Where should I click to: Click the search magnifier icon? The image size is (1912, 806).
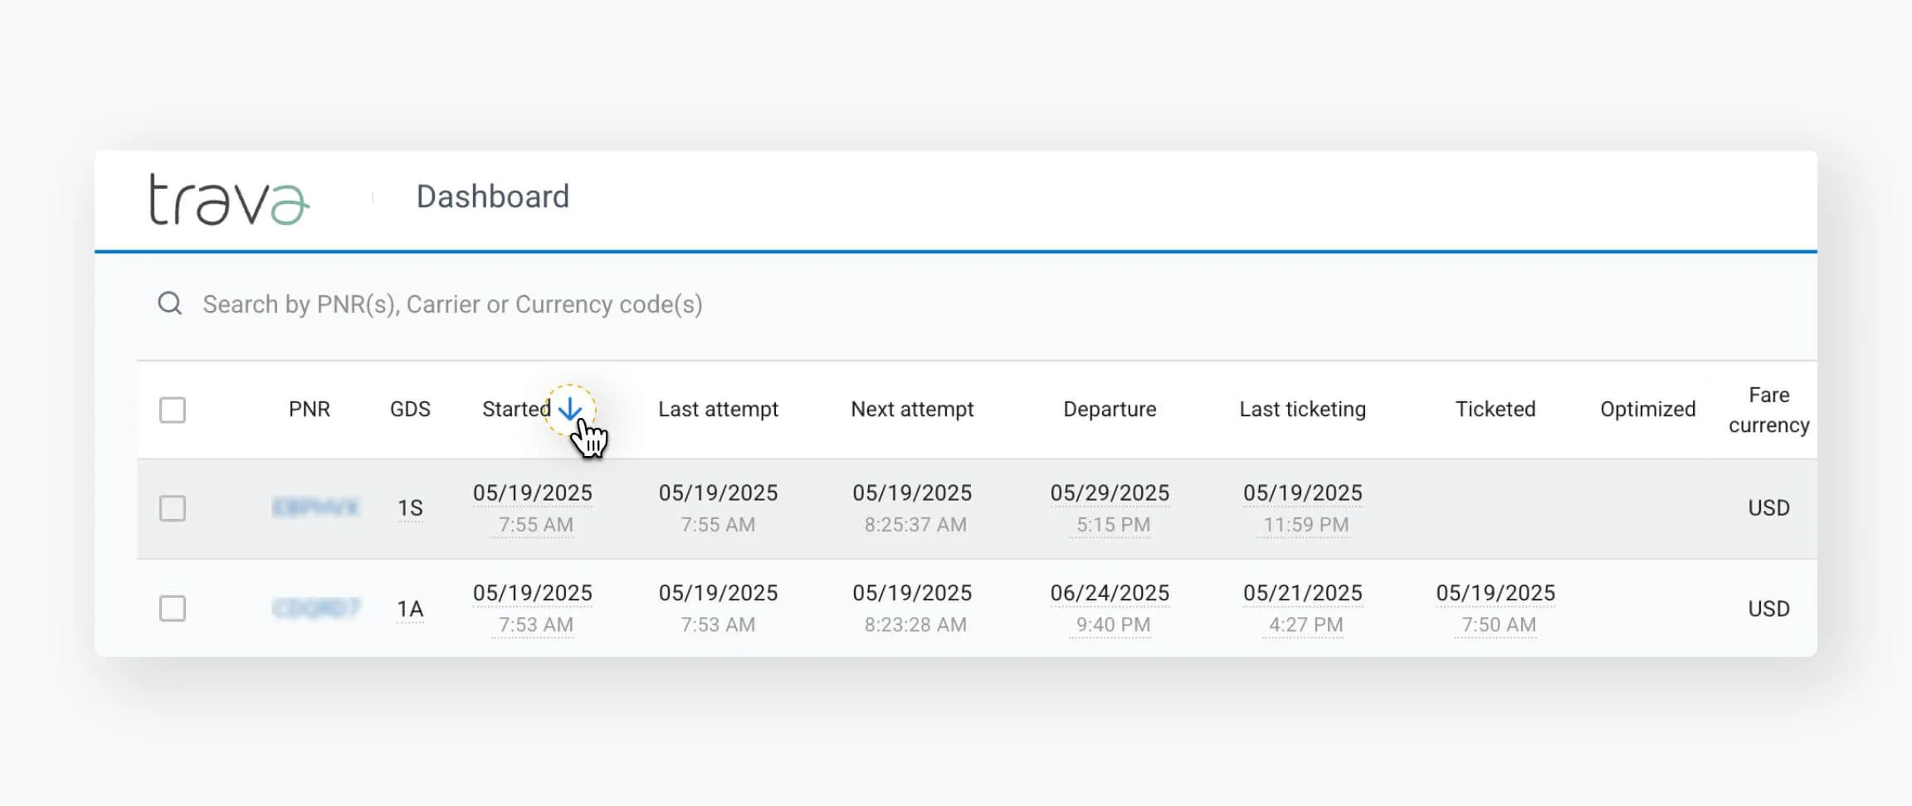pos(170,303)
